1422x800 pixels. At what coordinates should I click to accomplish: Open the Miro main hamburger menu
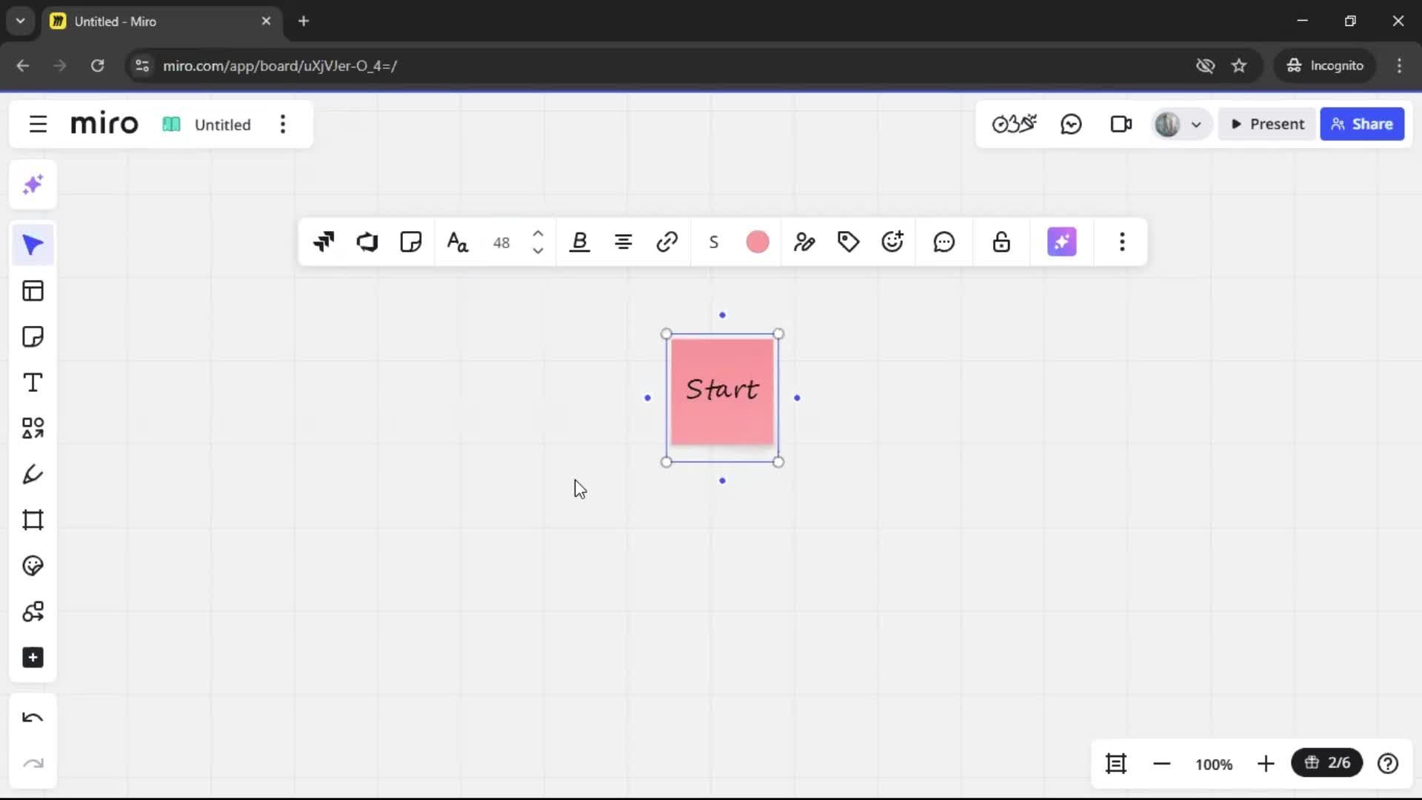[38, 124]
